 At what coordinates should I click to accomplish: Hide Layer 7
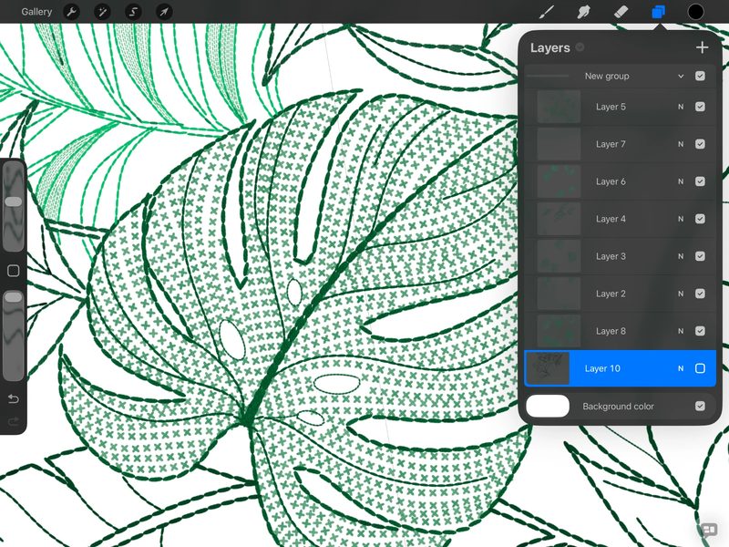tap(700, 144)
